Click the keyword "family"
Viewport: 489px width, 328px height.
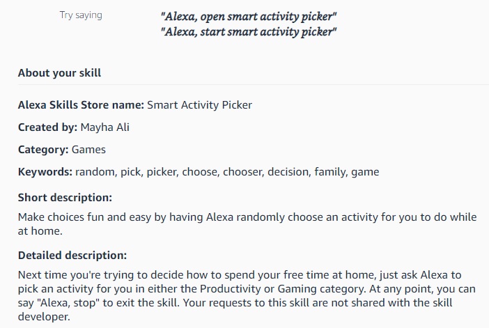point(330,171)
